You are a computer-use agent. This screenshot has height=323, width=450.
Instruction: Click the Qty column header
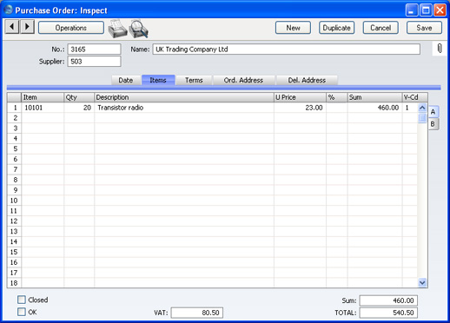pos(79,97)
